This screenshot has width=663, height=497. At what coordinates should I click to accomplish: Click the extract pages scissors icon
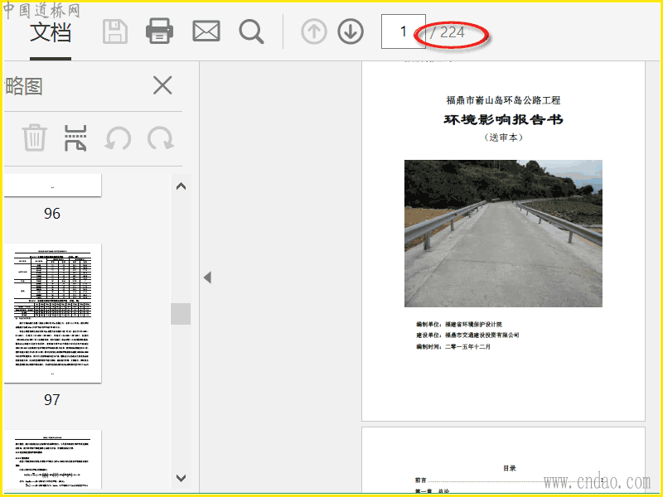(x=75, y=138)
